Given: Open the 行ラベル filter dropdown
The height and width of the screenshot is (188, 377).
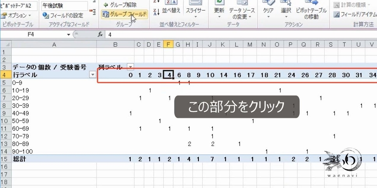Looking at the screenshot, I should point(92,75).
